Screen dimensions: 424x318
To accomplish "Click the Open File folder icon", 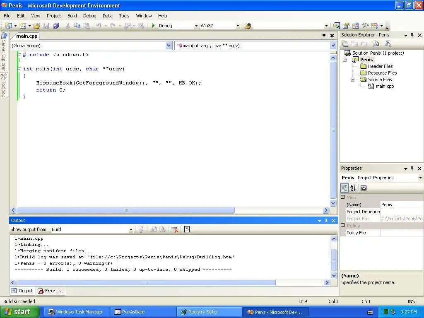I will click(37, 26).
